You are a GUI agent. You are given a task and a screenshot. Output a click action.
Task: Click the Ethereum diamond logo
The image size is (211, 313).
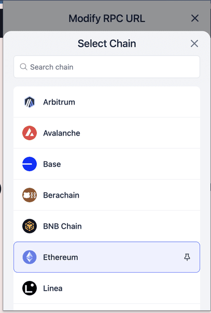[x=30, y=257]
